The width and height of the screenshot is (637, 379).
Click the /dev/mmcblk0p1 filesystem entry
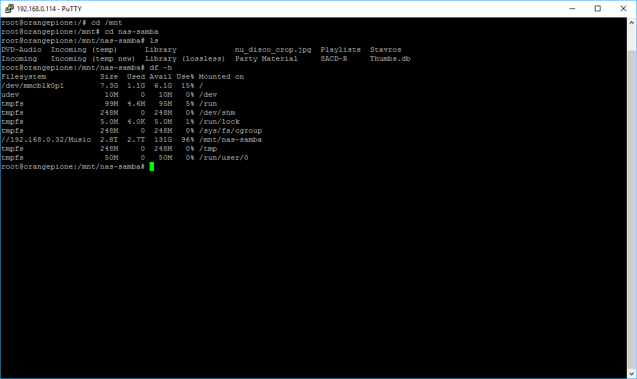point(33,85)
